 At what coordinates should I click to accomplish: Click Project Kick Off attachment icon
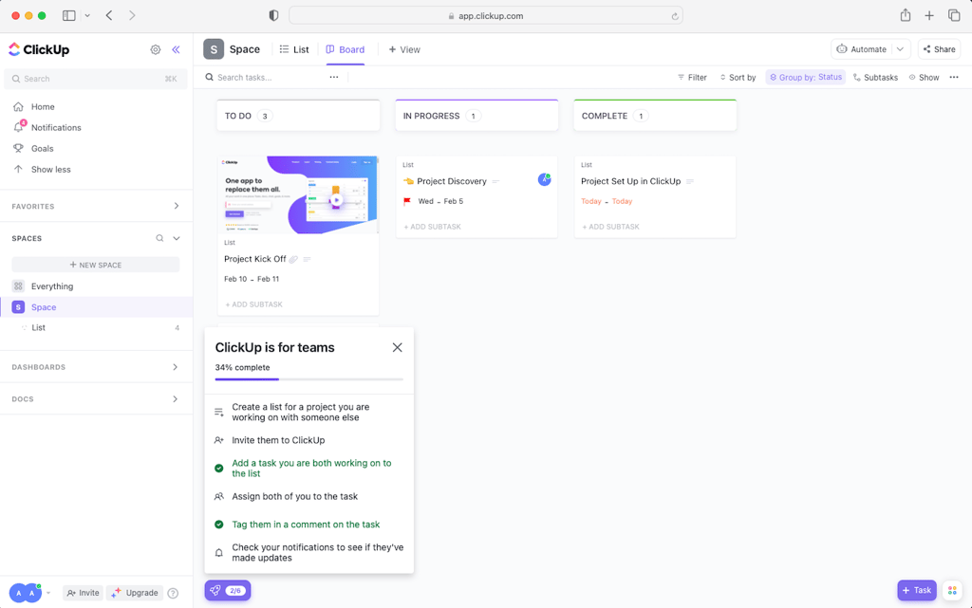click(293, 260)
